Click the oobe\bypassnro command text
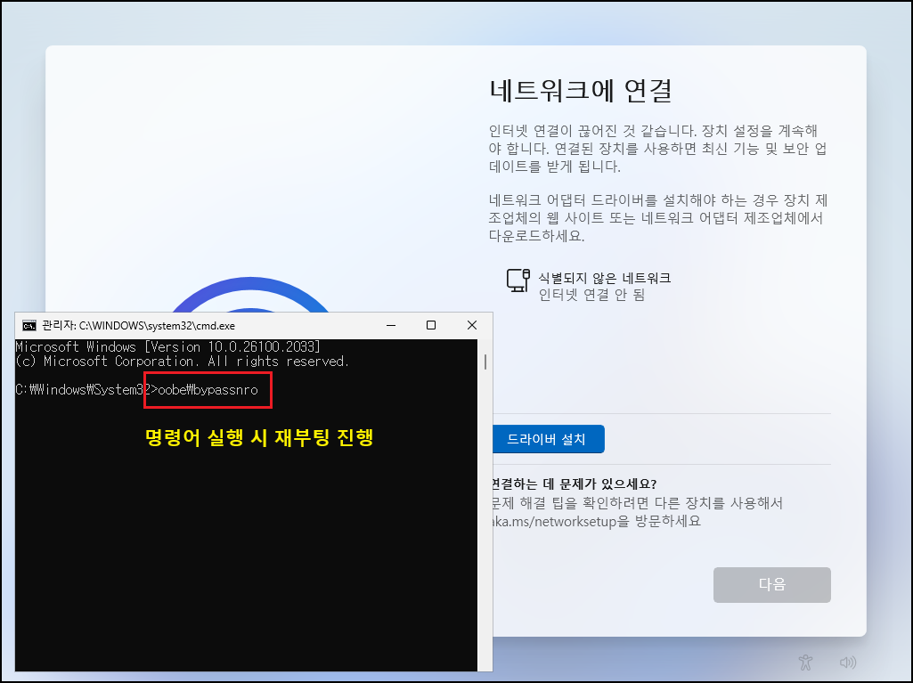Viewport: 913px width, 683px height. click(208, 389)
